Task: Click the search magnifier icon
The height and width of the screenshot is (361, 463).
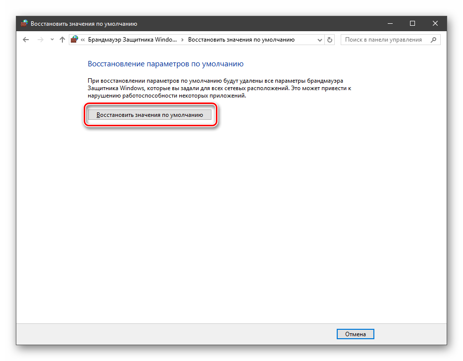Action: 433,40
